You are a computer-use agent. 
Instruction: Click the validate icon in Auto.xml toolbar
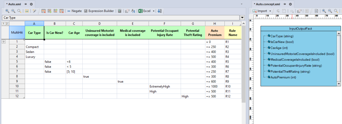coord(127,11)
